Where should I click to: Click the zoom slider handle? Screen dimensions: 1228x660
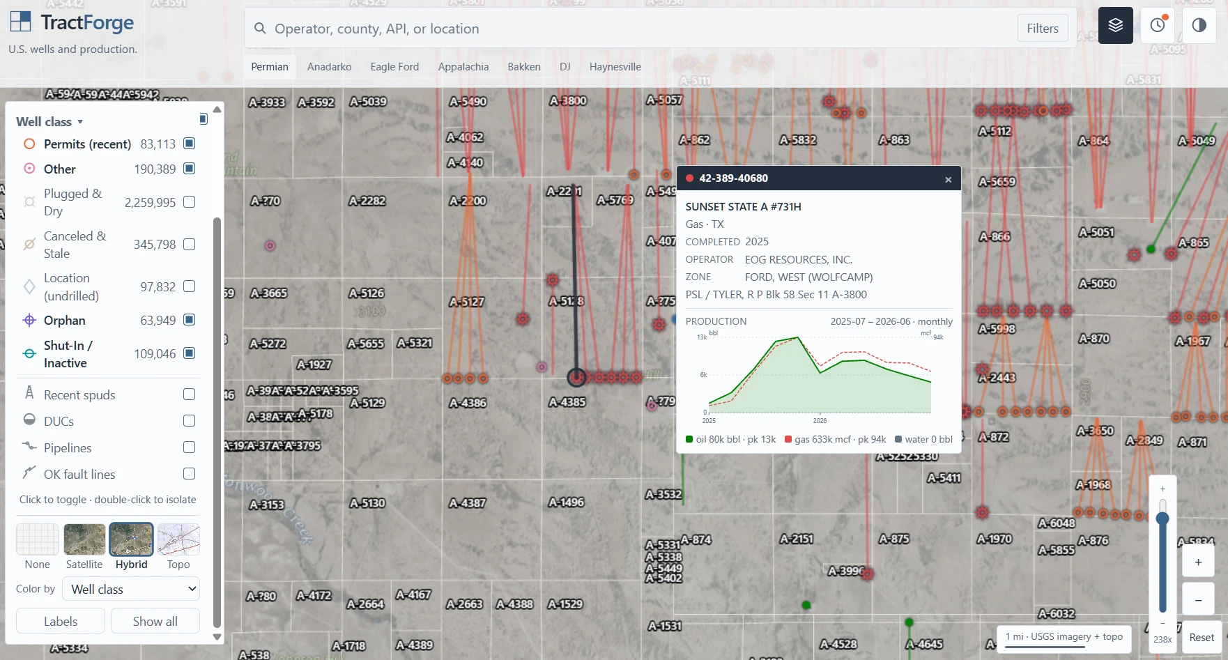coord(1162,519)
